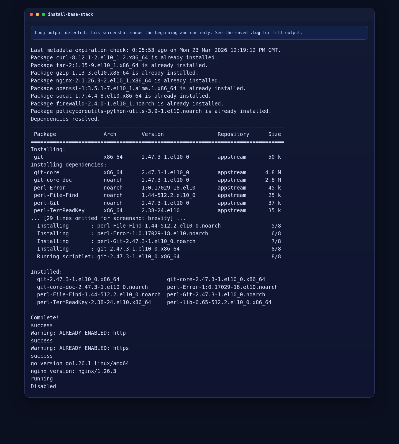Click the install-base-stack window title
Screen dimensions: 399x444
coord(70,14)
